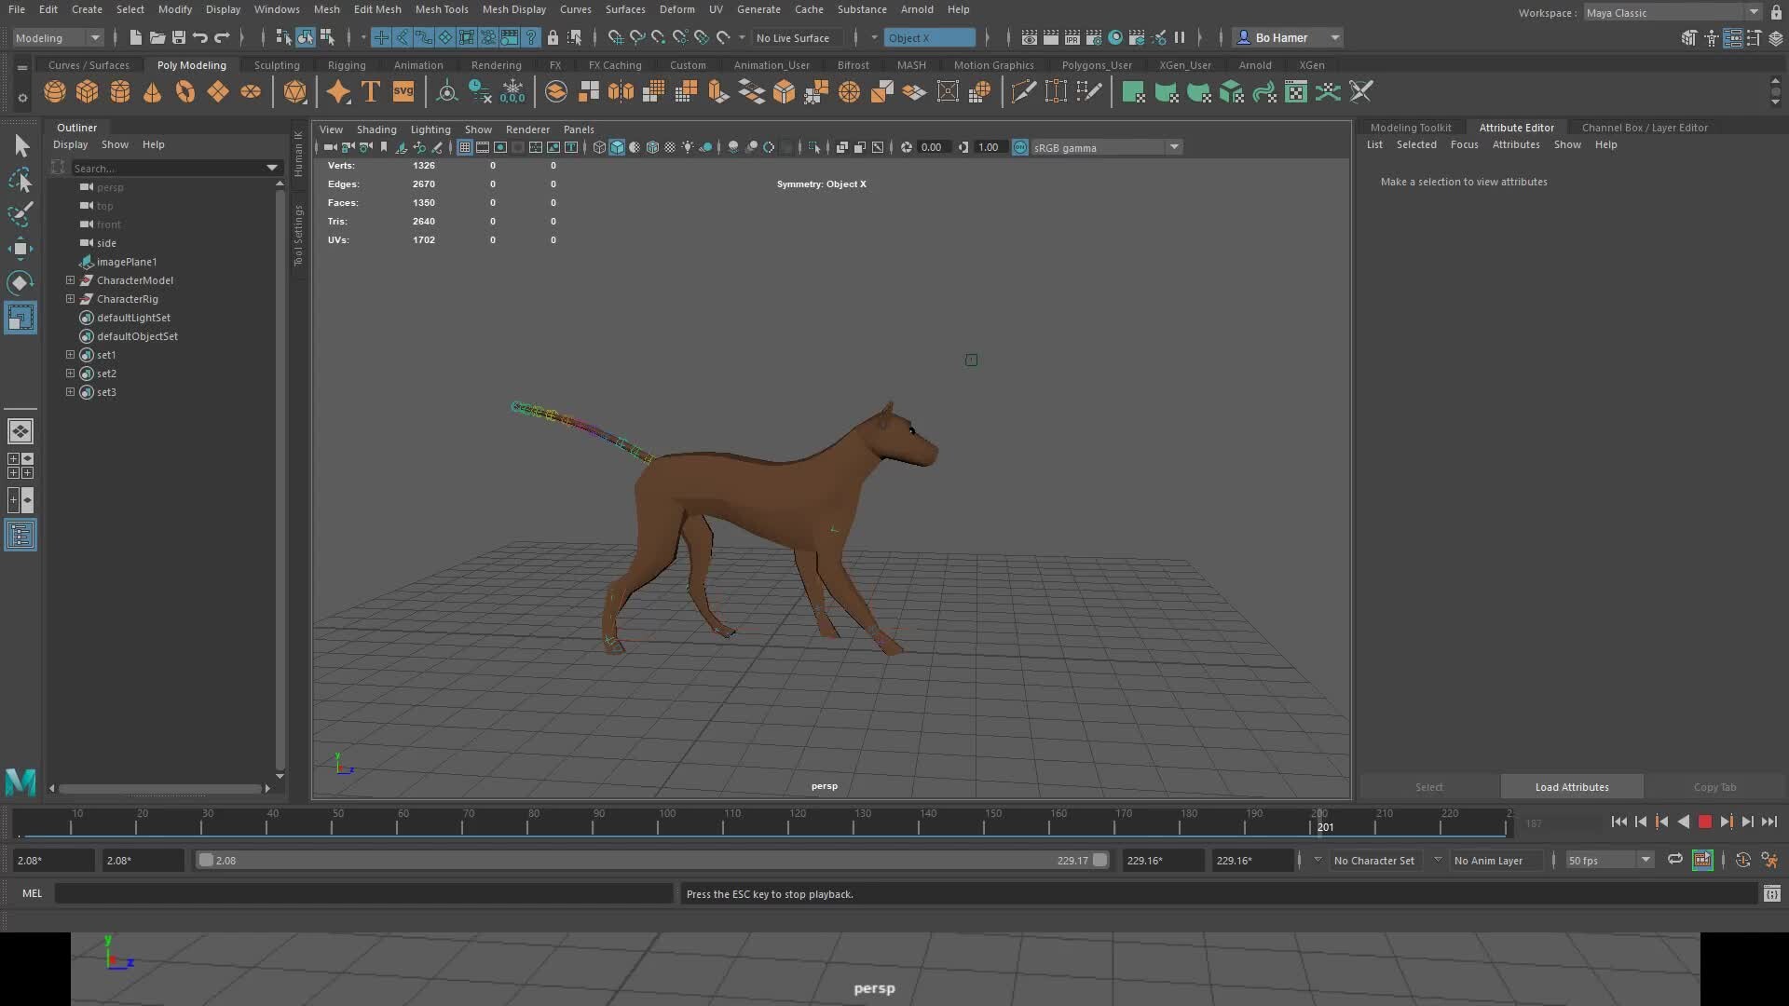This screenshot has width=1789, height=1006.
Task: Click inside the MEL command line
Action: point(363,893)
